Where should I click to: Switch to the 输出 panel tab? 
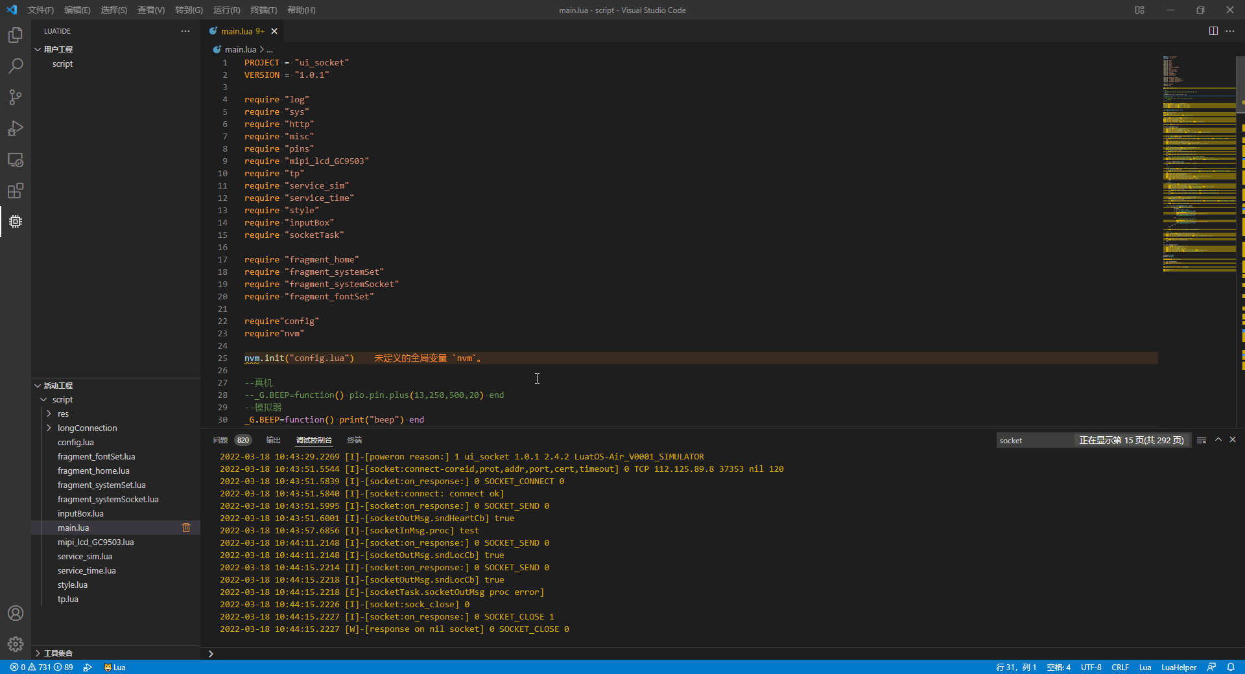273,440
